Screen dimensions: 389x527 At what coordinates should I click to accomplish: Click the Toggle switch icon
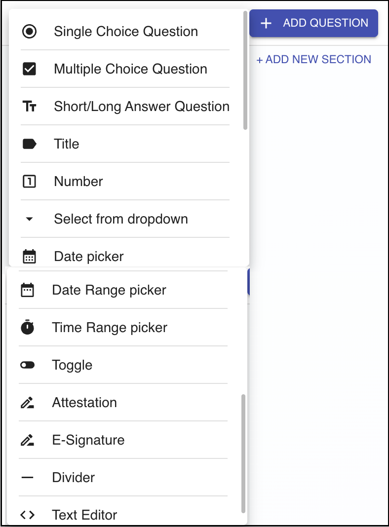pos(28,365)
